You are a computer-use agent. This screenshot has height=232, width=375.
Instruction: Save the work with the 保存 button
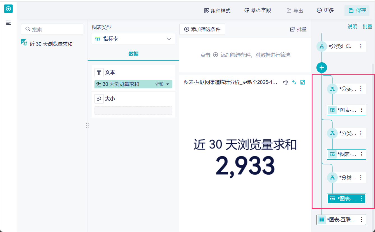[x=357, y=11]
